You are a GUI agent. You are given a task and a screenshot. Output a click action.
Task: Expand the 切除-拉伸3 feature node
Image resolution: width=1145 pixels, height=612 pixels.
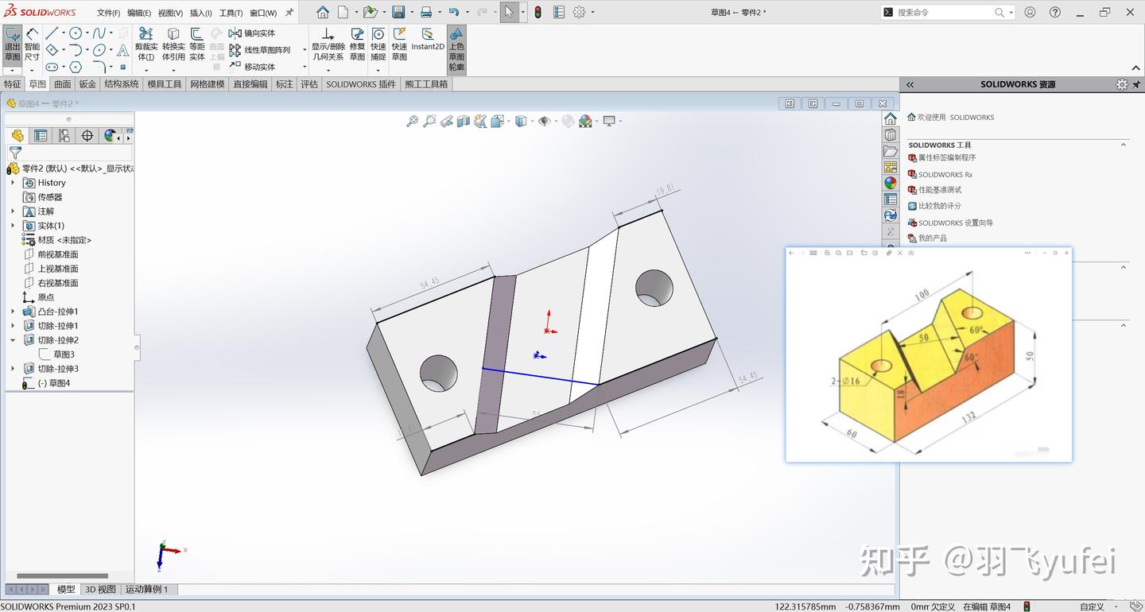(13, 369)
